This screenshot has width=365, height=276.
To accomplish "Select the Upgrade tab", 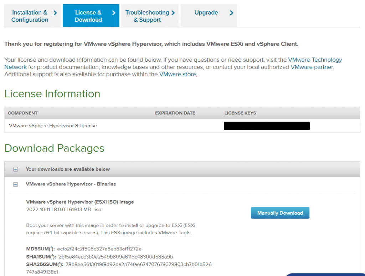I will tap(206, 12).
